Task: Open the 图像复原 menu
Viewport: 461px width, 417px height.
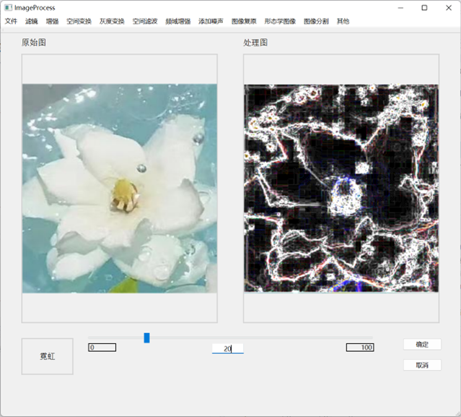Action: coord(244,22)
